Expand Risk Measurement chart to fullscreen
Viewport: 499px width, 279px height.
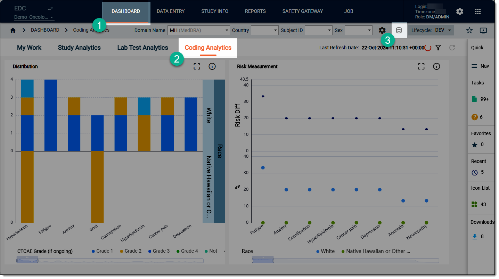422,66
